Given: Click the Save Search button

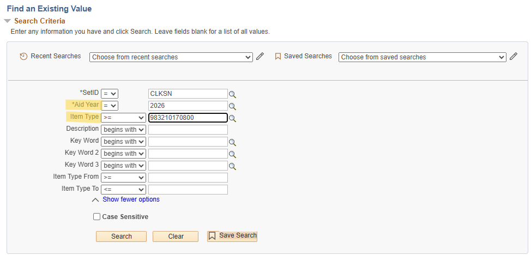Looking at the screenshot, I should coord(232,236).
